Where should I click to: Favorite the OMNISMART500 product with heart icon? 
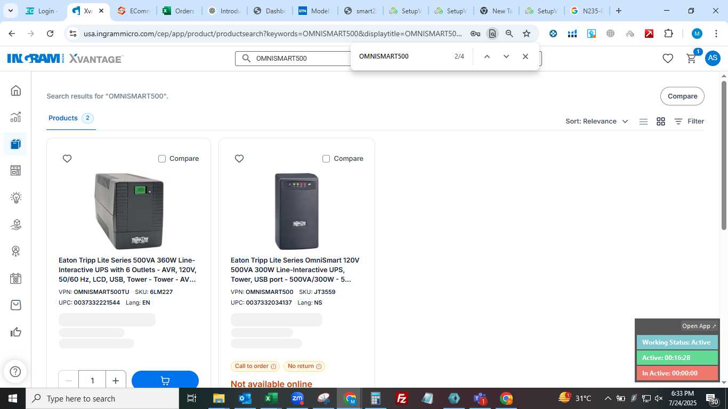point(239,159)
